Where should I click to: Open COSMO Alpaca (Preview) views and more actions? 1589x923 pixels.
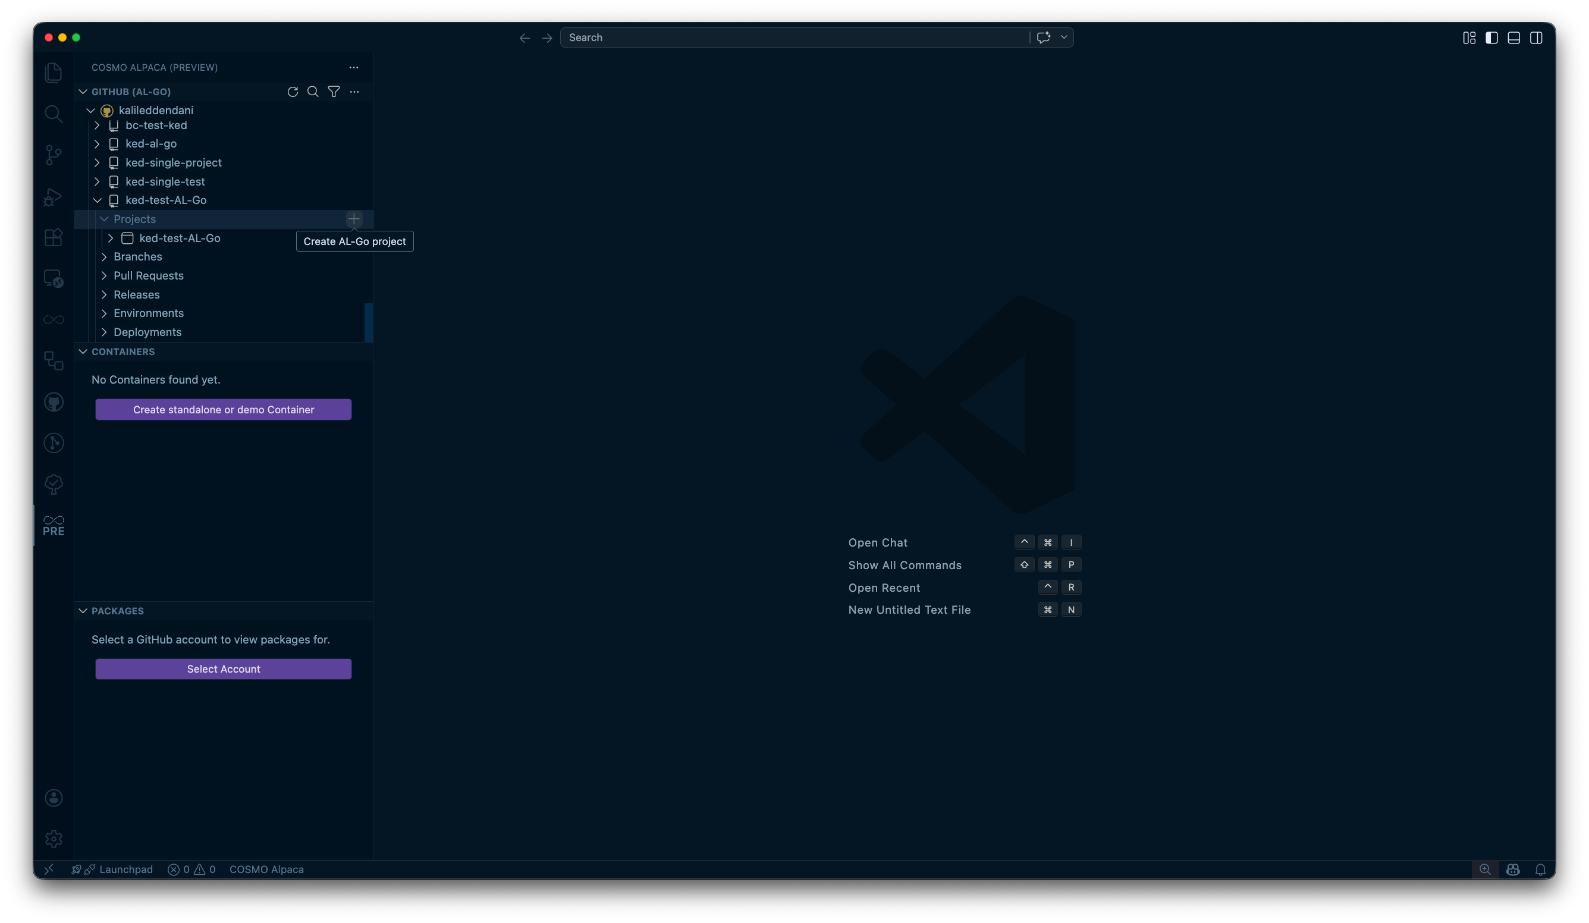tap(354, 67)
